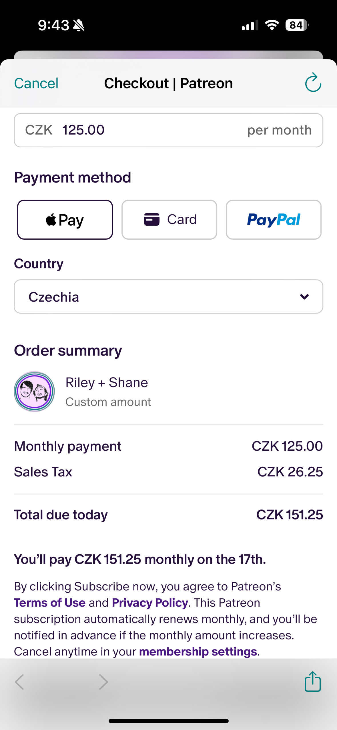This screenshot has width=337, height=730.
Task: Tap the Wi-Fi status icon
Action: coord(272,25)
